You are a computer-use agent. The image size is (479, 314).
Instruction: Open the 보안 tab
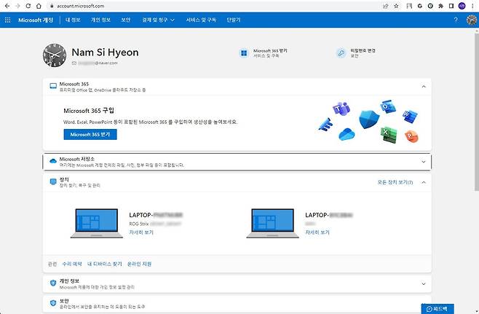point(125,20)
